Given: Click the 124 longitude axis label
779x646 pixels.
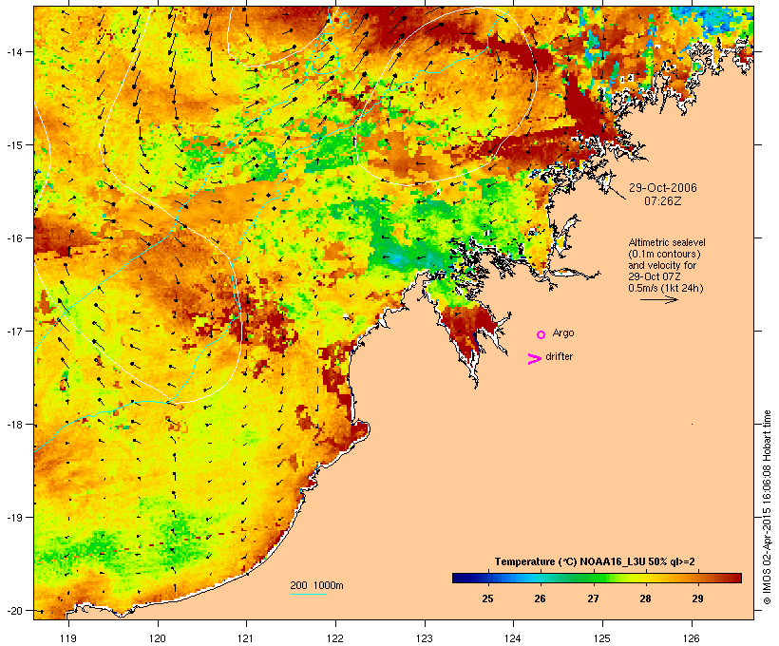Looking at the screenshot, I should tap(513, 638).
